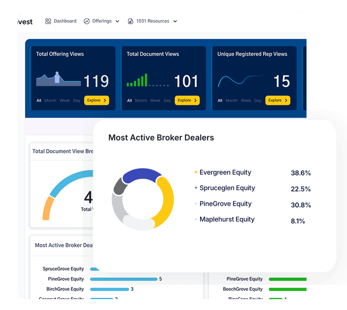This screenshot has height=310, width=347.
Task: Click Explore on Total Offering Views card
Action: point(97,100)
